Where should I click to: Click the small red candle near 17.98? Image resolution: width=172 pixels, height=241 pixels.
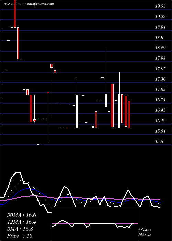coord(52,66)
